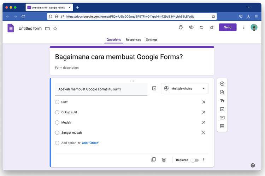
Task: Select the Mudah radio button
Action: 57,122
